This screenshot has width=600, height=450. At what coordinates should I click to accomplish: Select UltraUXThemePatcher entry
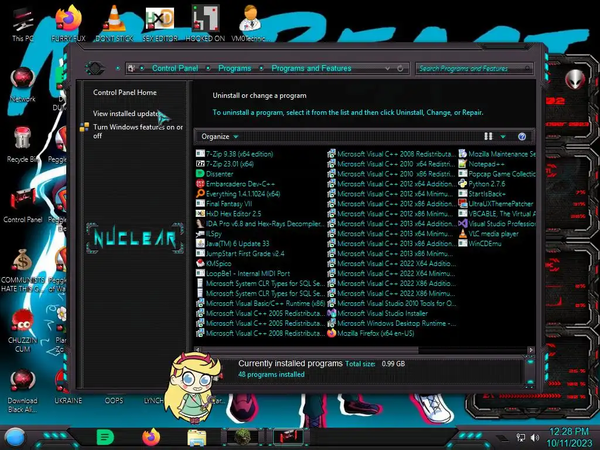tap(496, 203)
